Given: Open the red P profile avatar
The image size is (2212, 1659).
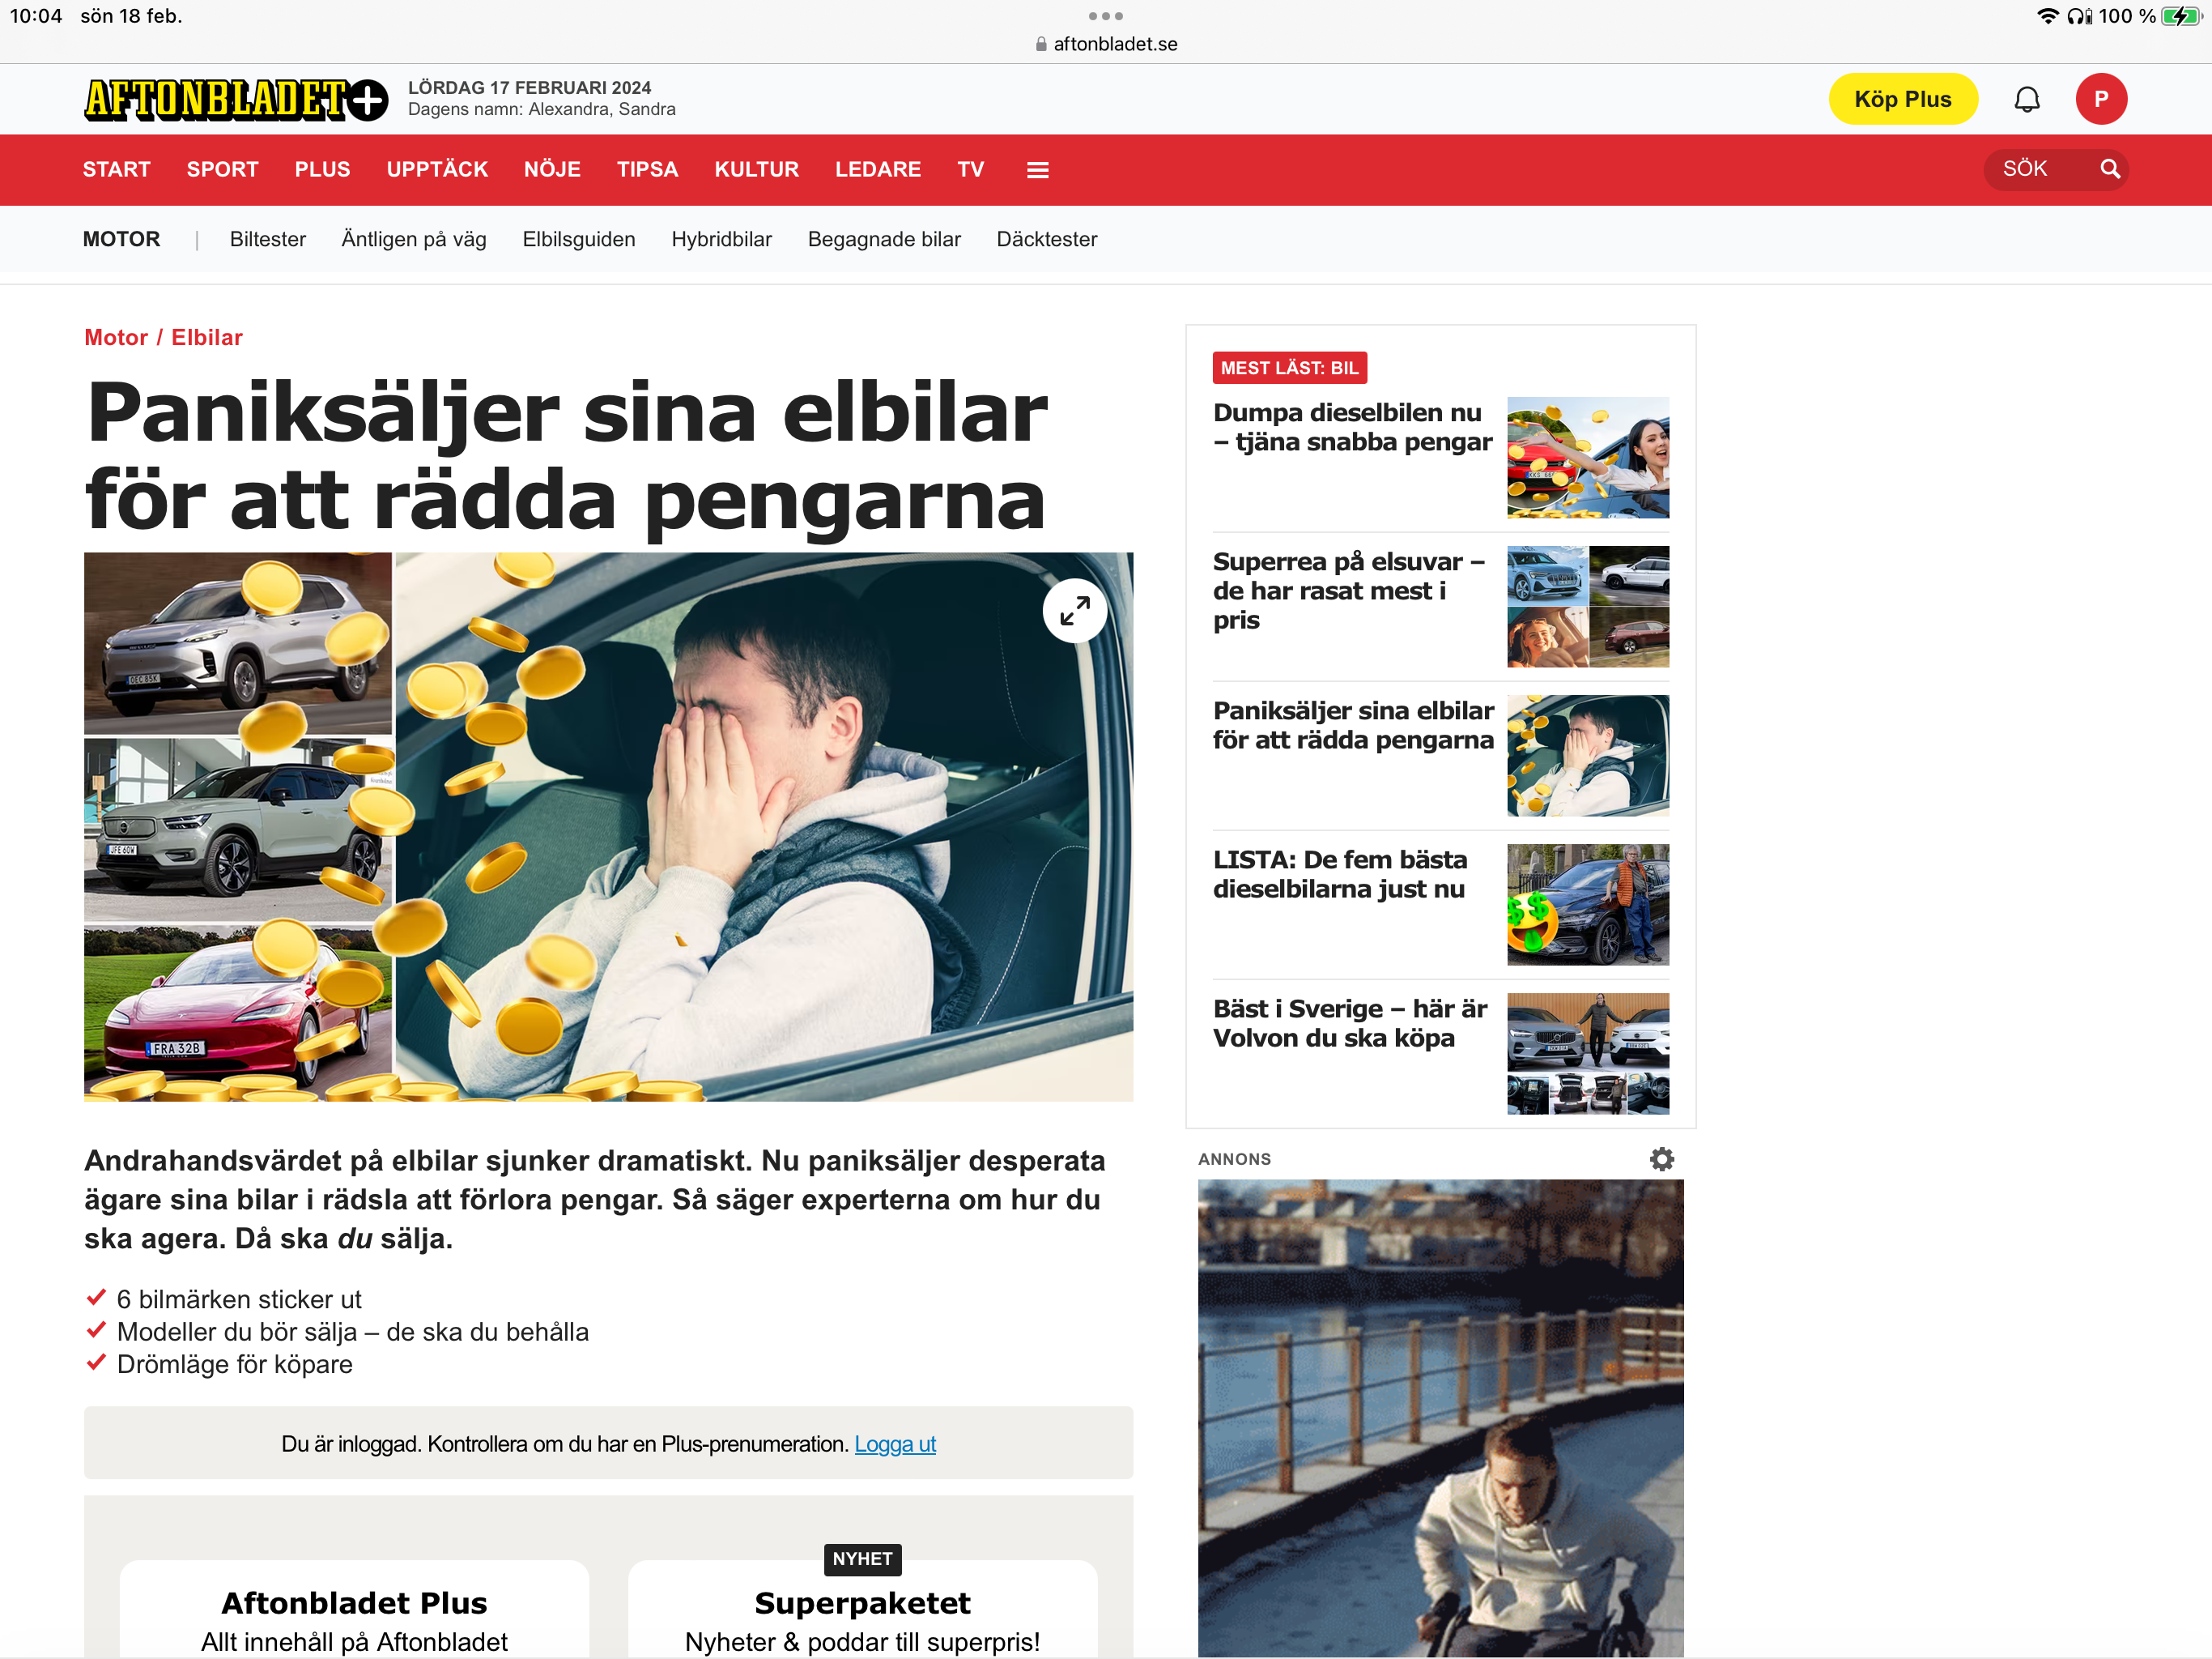Looking at the screenshot, I should click(2100, 99).
